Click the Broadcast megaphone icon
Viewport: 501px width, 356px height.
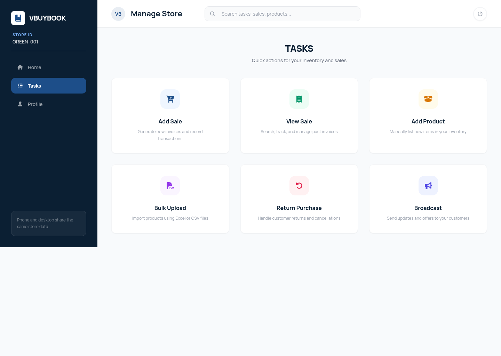428,186
